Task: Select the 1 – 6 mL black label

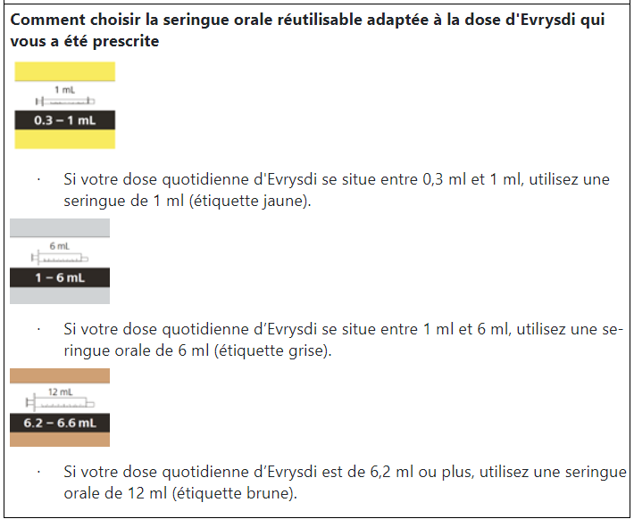Action: [x=60, y=277]
